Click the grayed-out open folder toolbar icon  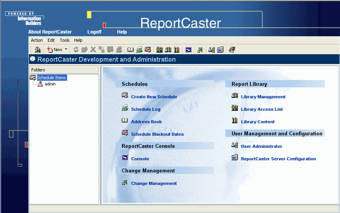84,50
